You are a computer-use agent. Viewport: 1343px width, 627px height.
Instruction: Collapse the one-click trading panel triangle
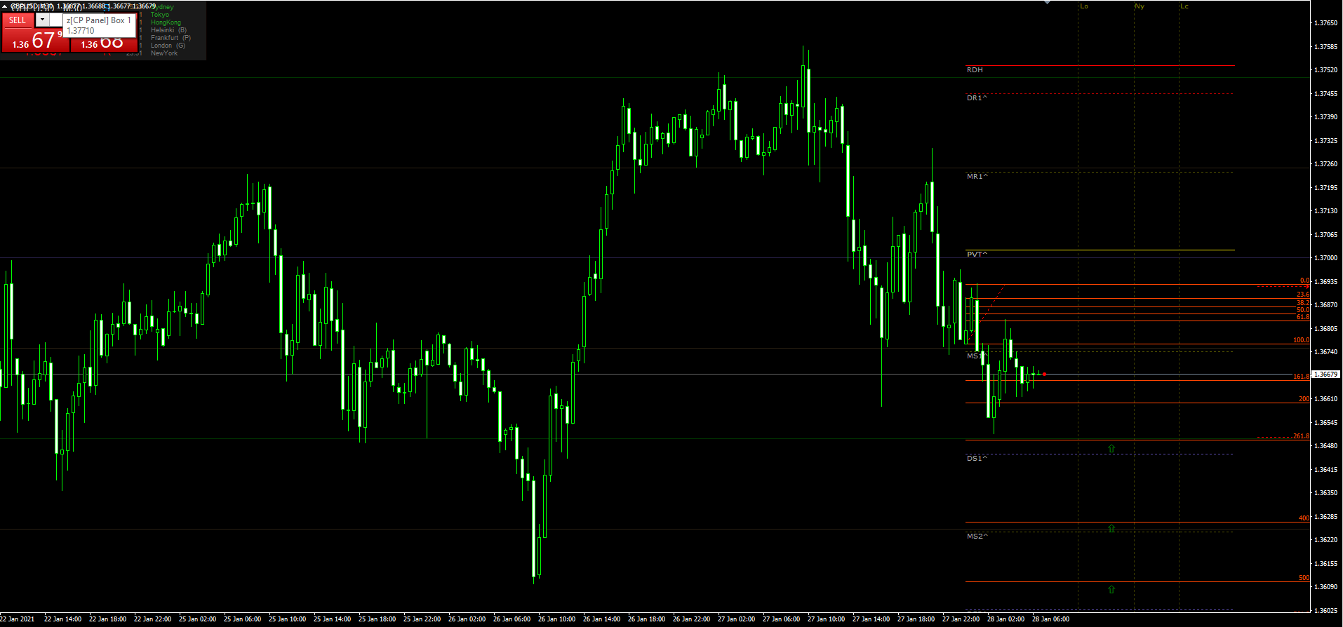coord(5,6)
